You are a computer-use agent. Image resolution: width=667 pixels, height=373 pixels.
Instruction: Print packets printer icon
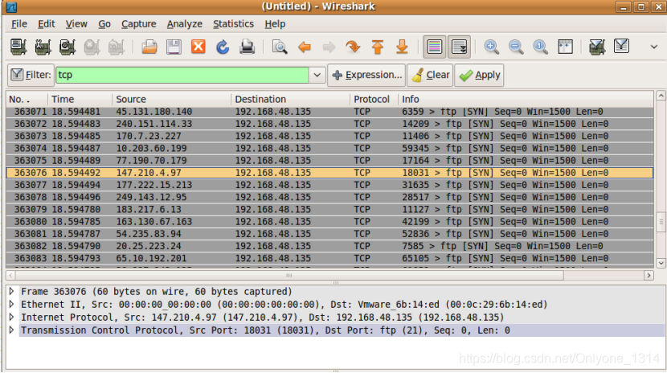248,47
